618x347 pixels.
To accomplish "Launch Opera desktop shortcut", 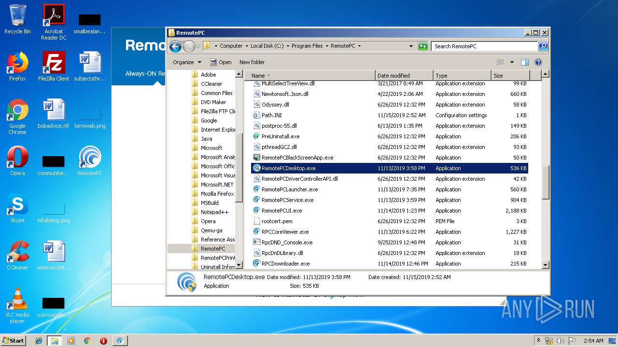I will pyautogui.click(x=17, y=161).
